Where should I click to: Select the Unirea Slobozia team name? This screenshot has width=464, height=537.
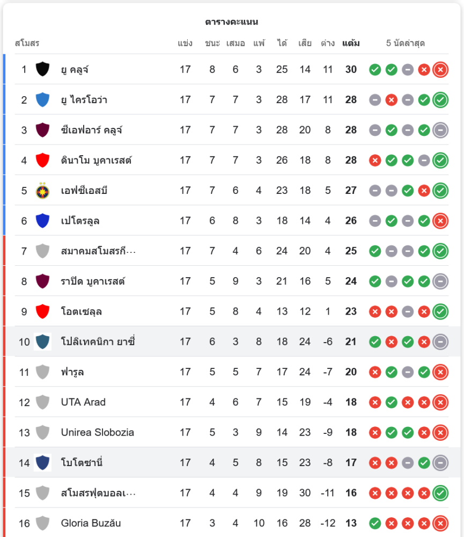[x=98, y=432]
